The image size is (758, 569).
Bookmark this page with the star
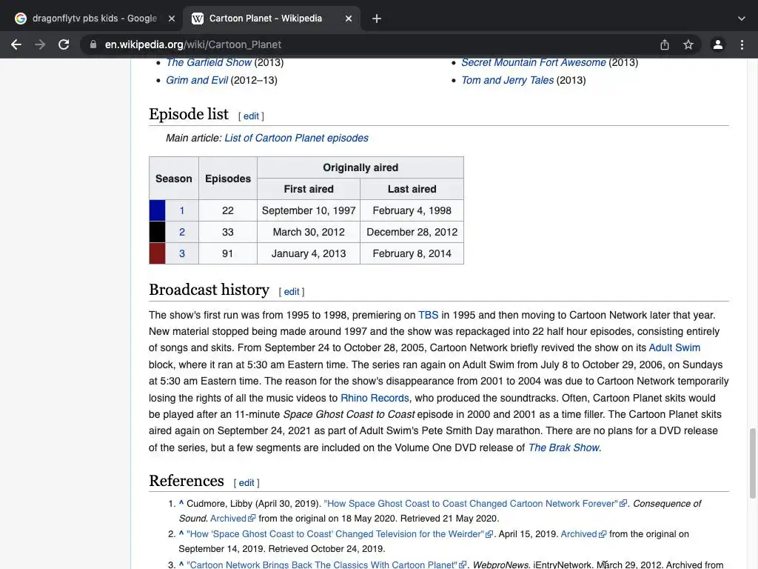pos(688,44)
